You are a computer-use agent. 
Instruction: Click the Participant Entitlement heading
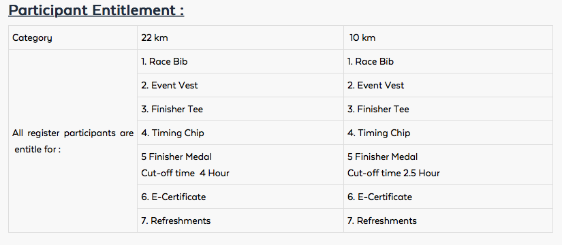pyautogui.click(x=96, y=11)
